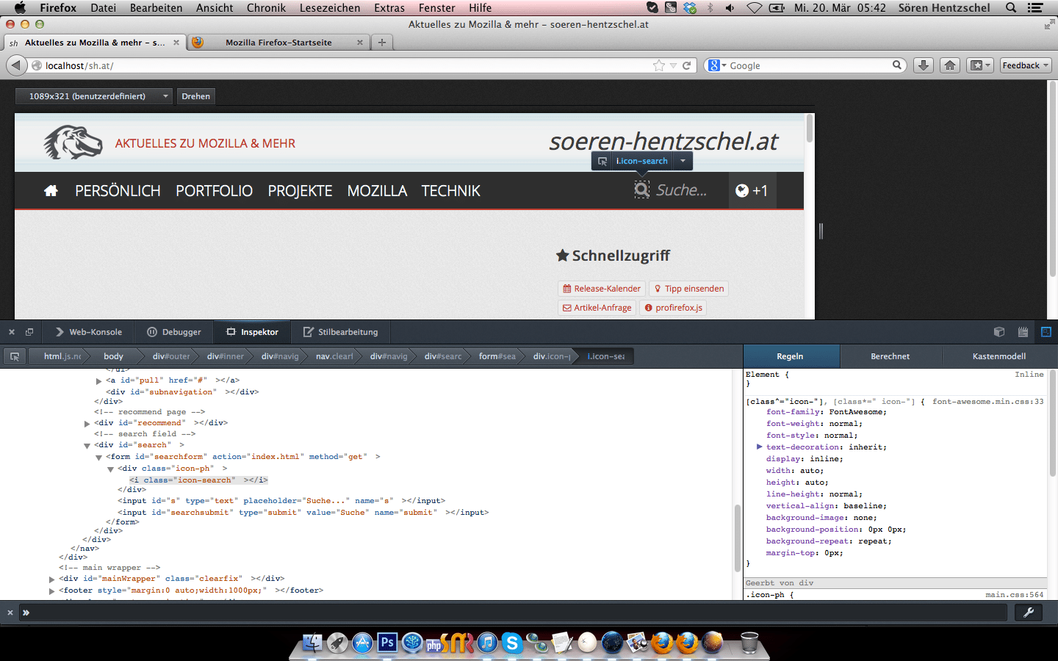Collapse the form#searchform node
This screenshot has height=661, width=1058.
(99, 457)
